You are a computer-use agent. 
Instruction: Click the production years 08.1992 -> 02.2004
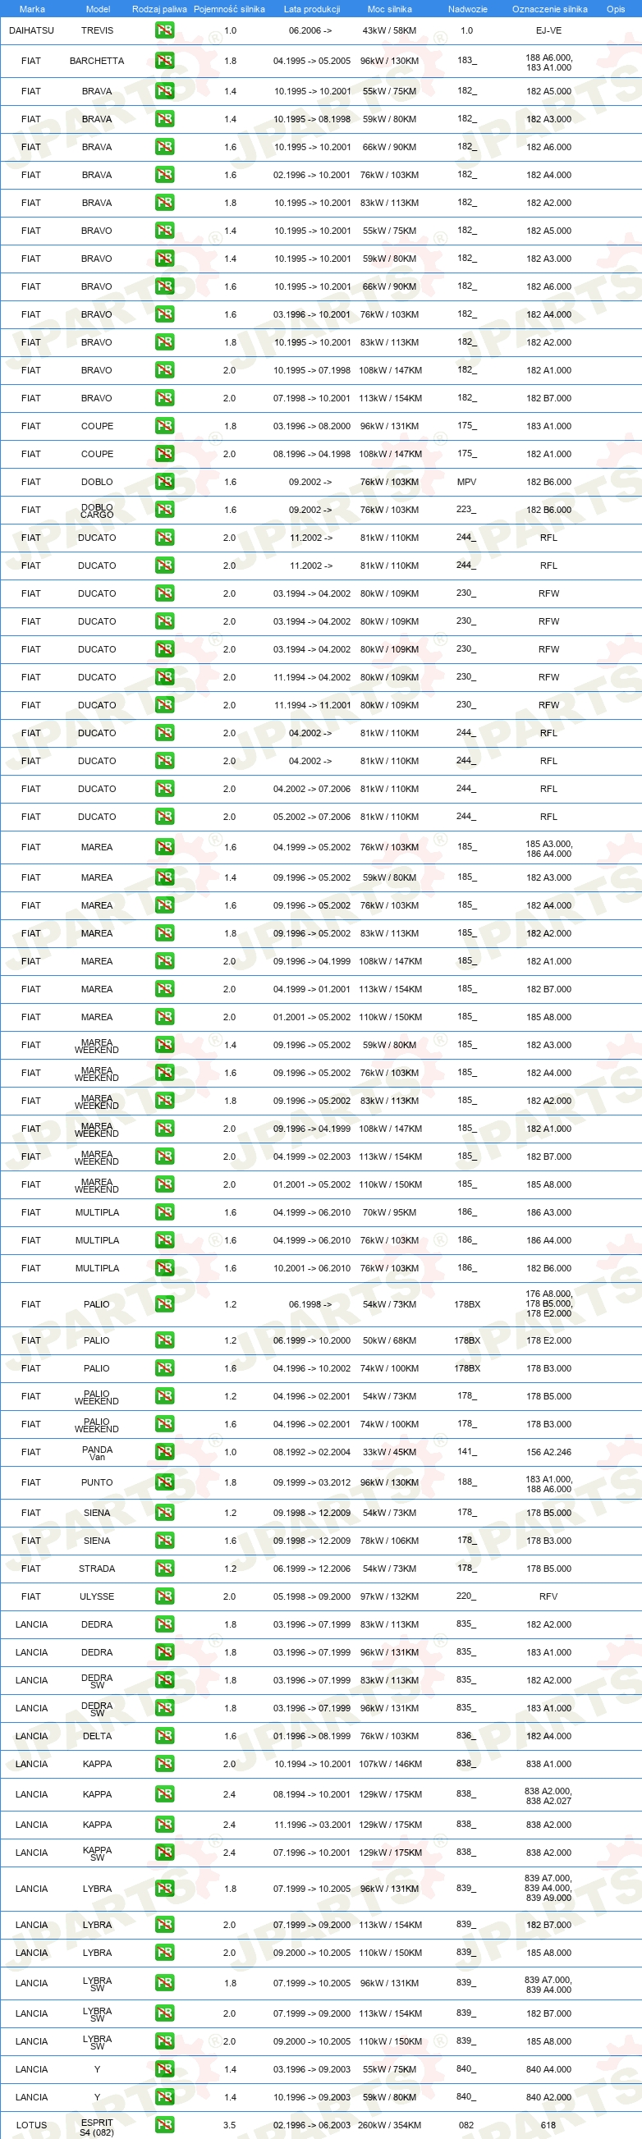pos(311,1452)
